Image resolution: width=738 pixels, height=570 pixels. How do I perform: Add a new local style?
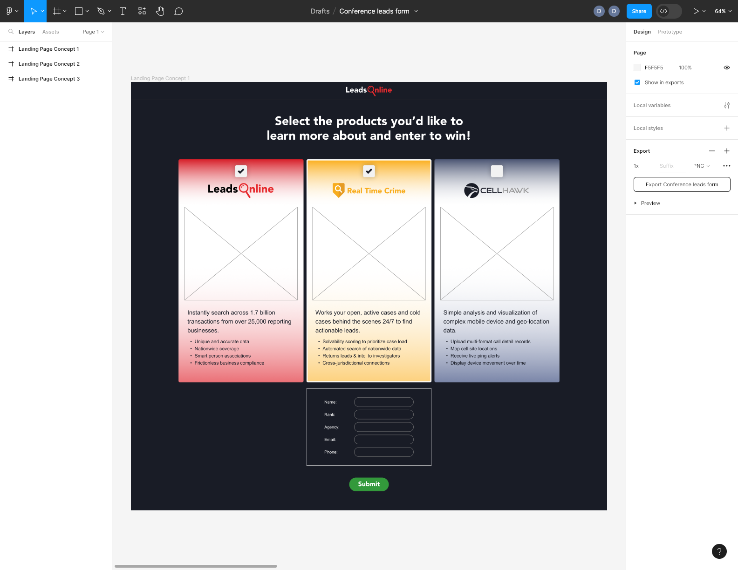click(727, 128)
